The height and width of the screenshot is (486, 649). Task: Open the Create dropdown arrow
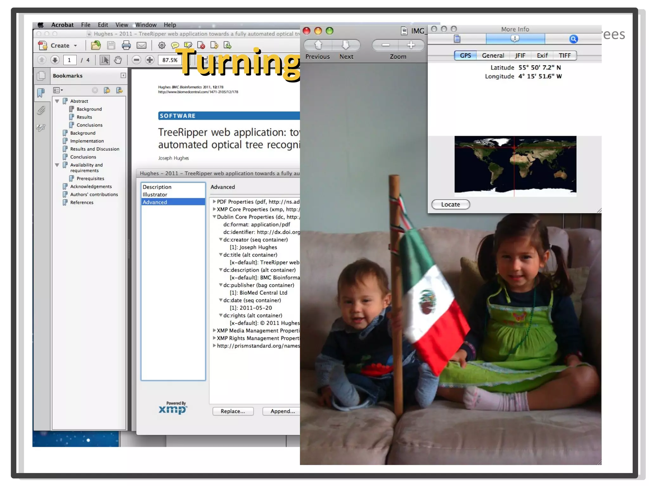(75, 46)
